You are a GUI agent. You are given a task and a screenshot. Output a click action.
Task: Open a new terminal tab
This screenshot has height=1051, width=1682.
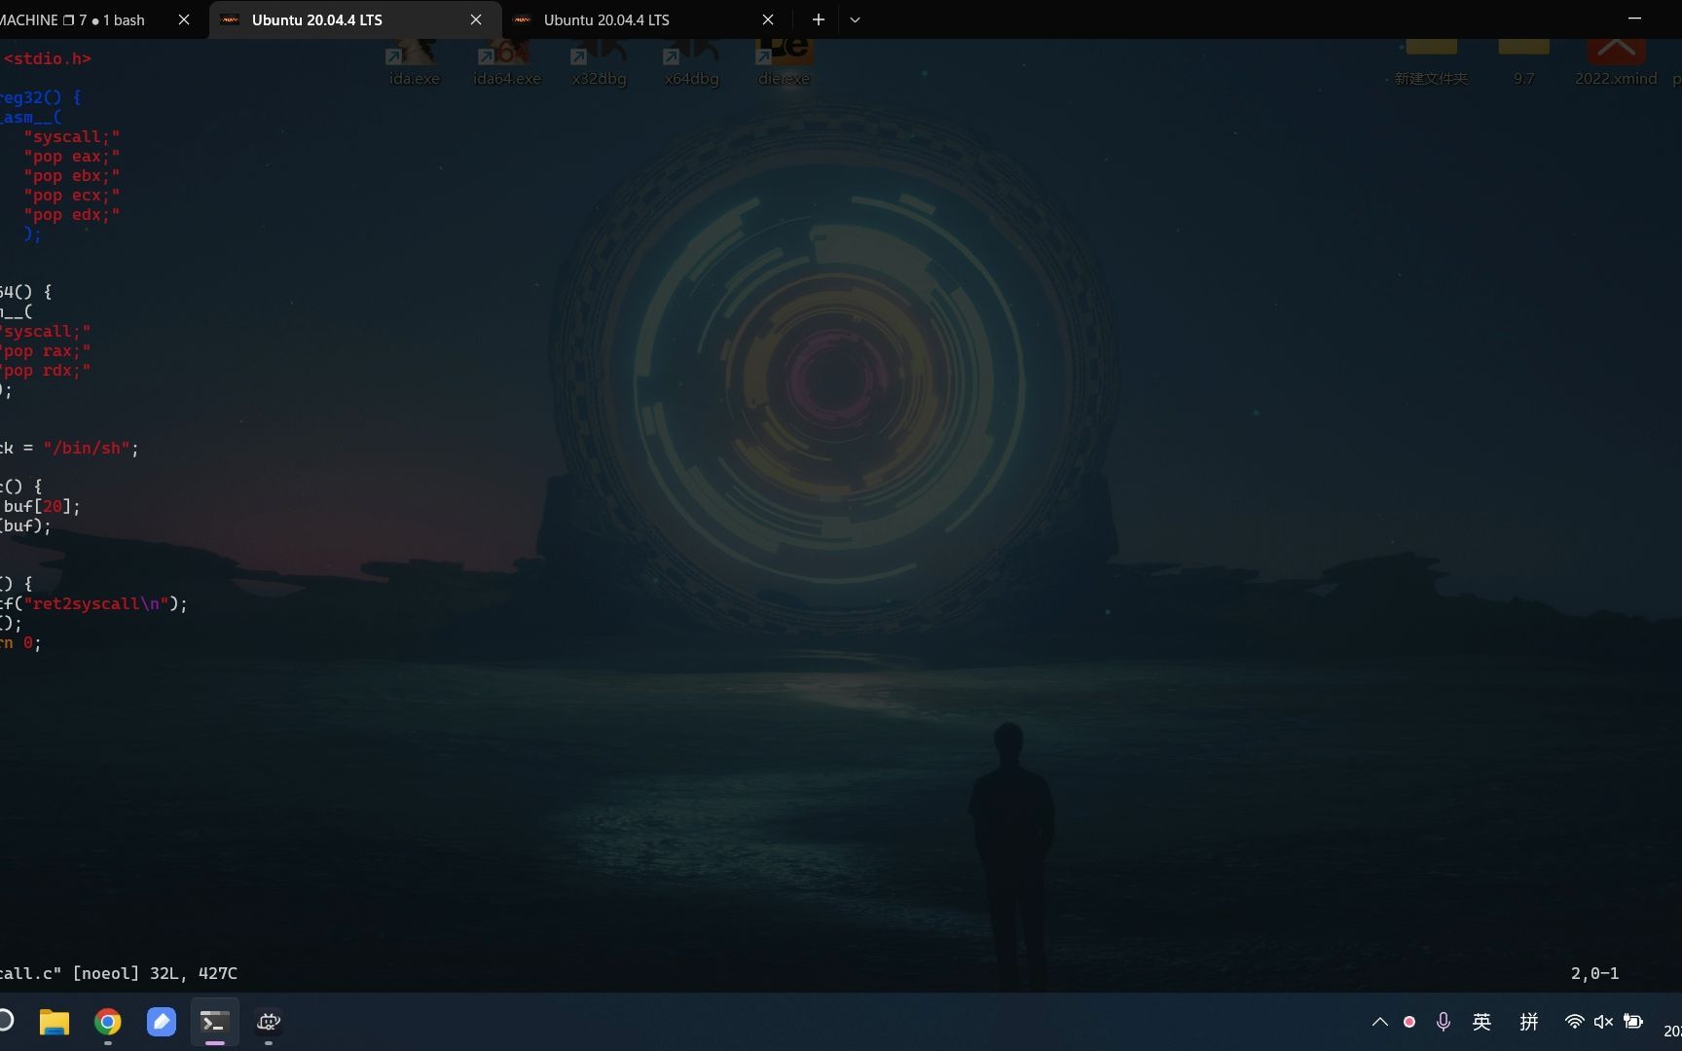819,19
